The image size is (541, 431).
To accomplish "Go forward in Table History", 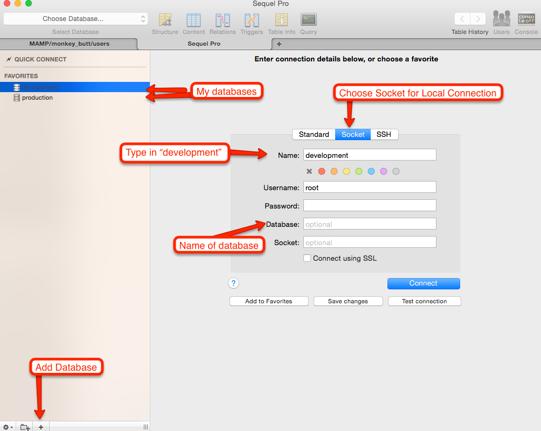I will [478, 19].
